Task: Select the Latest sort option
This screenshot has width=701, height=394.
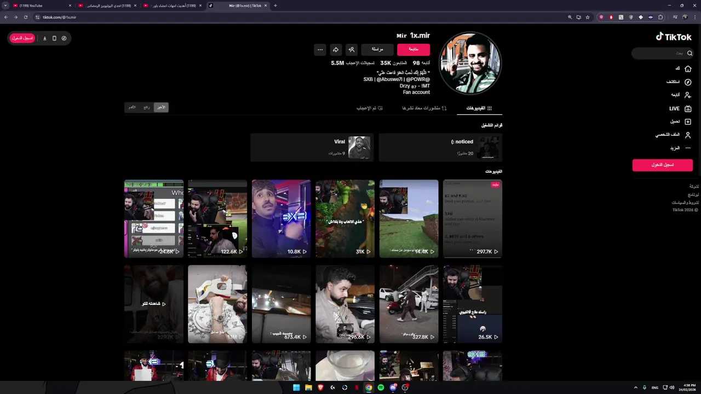Action: click(161, 107)
